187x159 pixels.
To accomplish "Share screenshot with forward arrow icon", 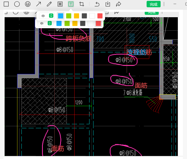I will pos(119,4).
